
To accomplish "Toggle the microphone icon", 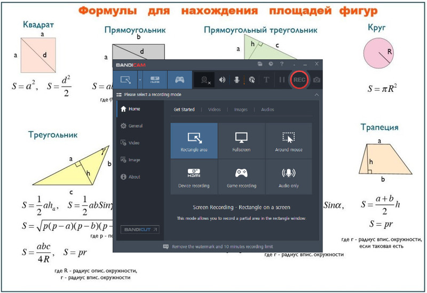I will click(236, 80).
